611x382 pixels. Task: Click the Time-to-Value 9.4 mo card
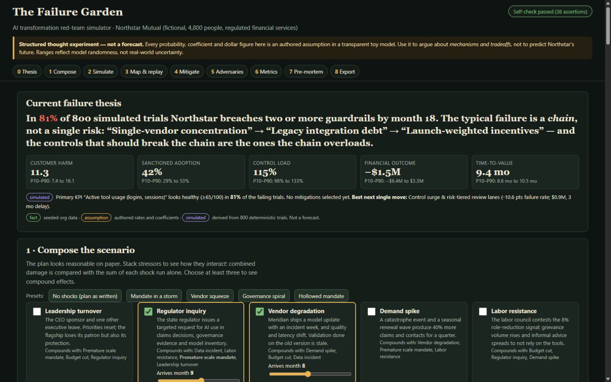pos(525,172)
